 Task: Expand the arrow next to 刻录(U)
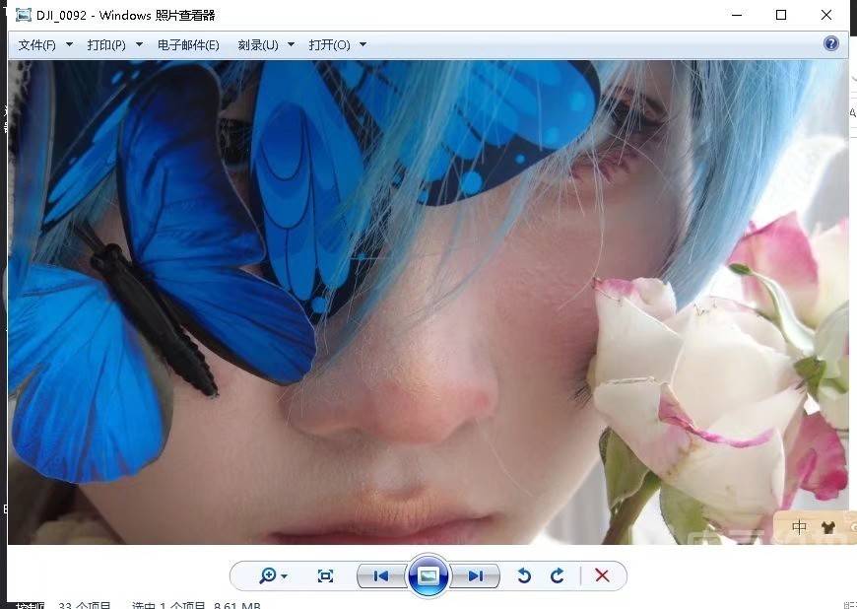[x=292, y=44]
